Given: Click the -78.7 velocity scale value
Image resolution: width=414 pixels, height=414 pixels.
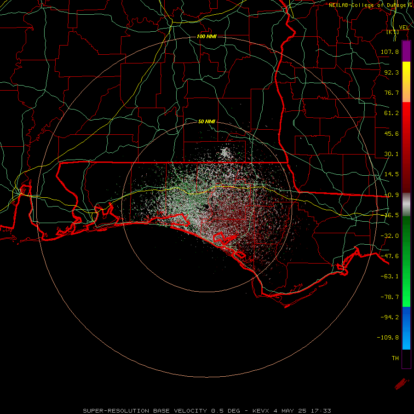Looking at the screenshot, I should [390, 297].
